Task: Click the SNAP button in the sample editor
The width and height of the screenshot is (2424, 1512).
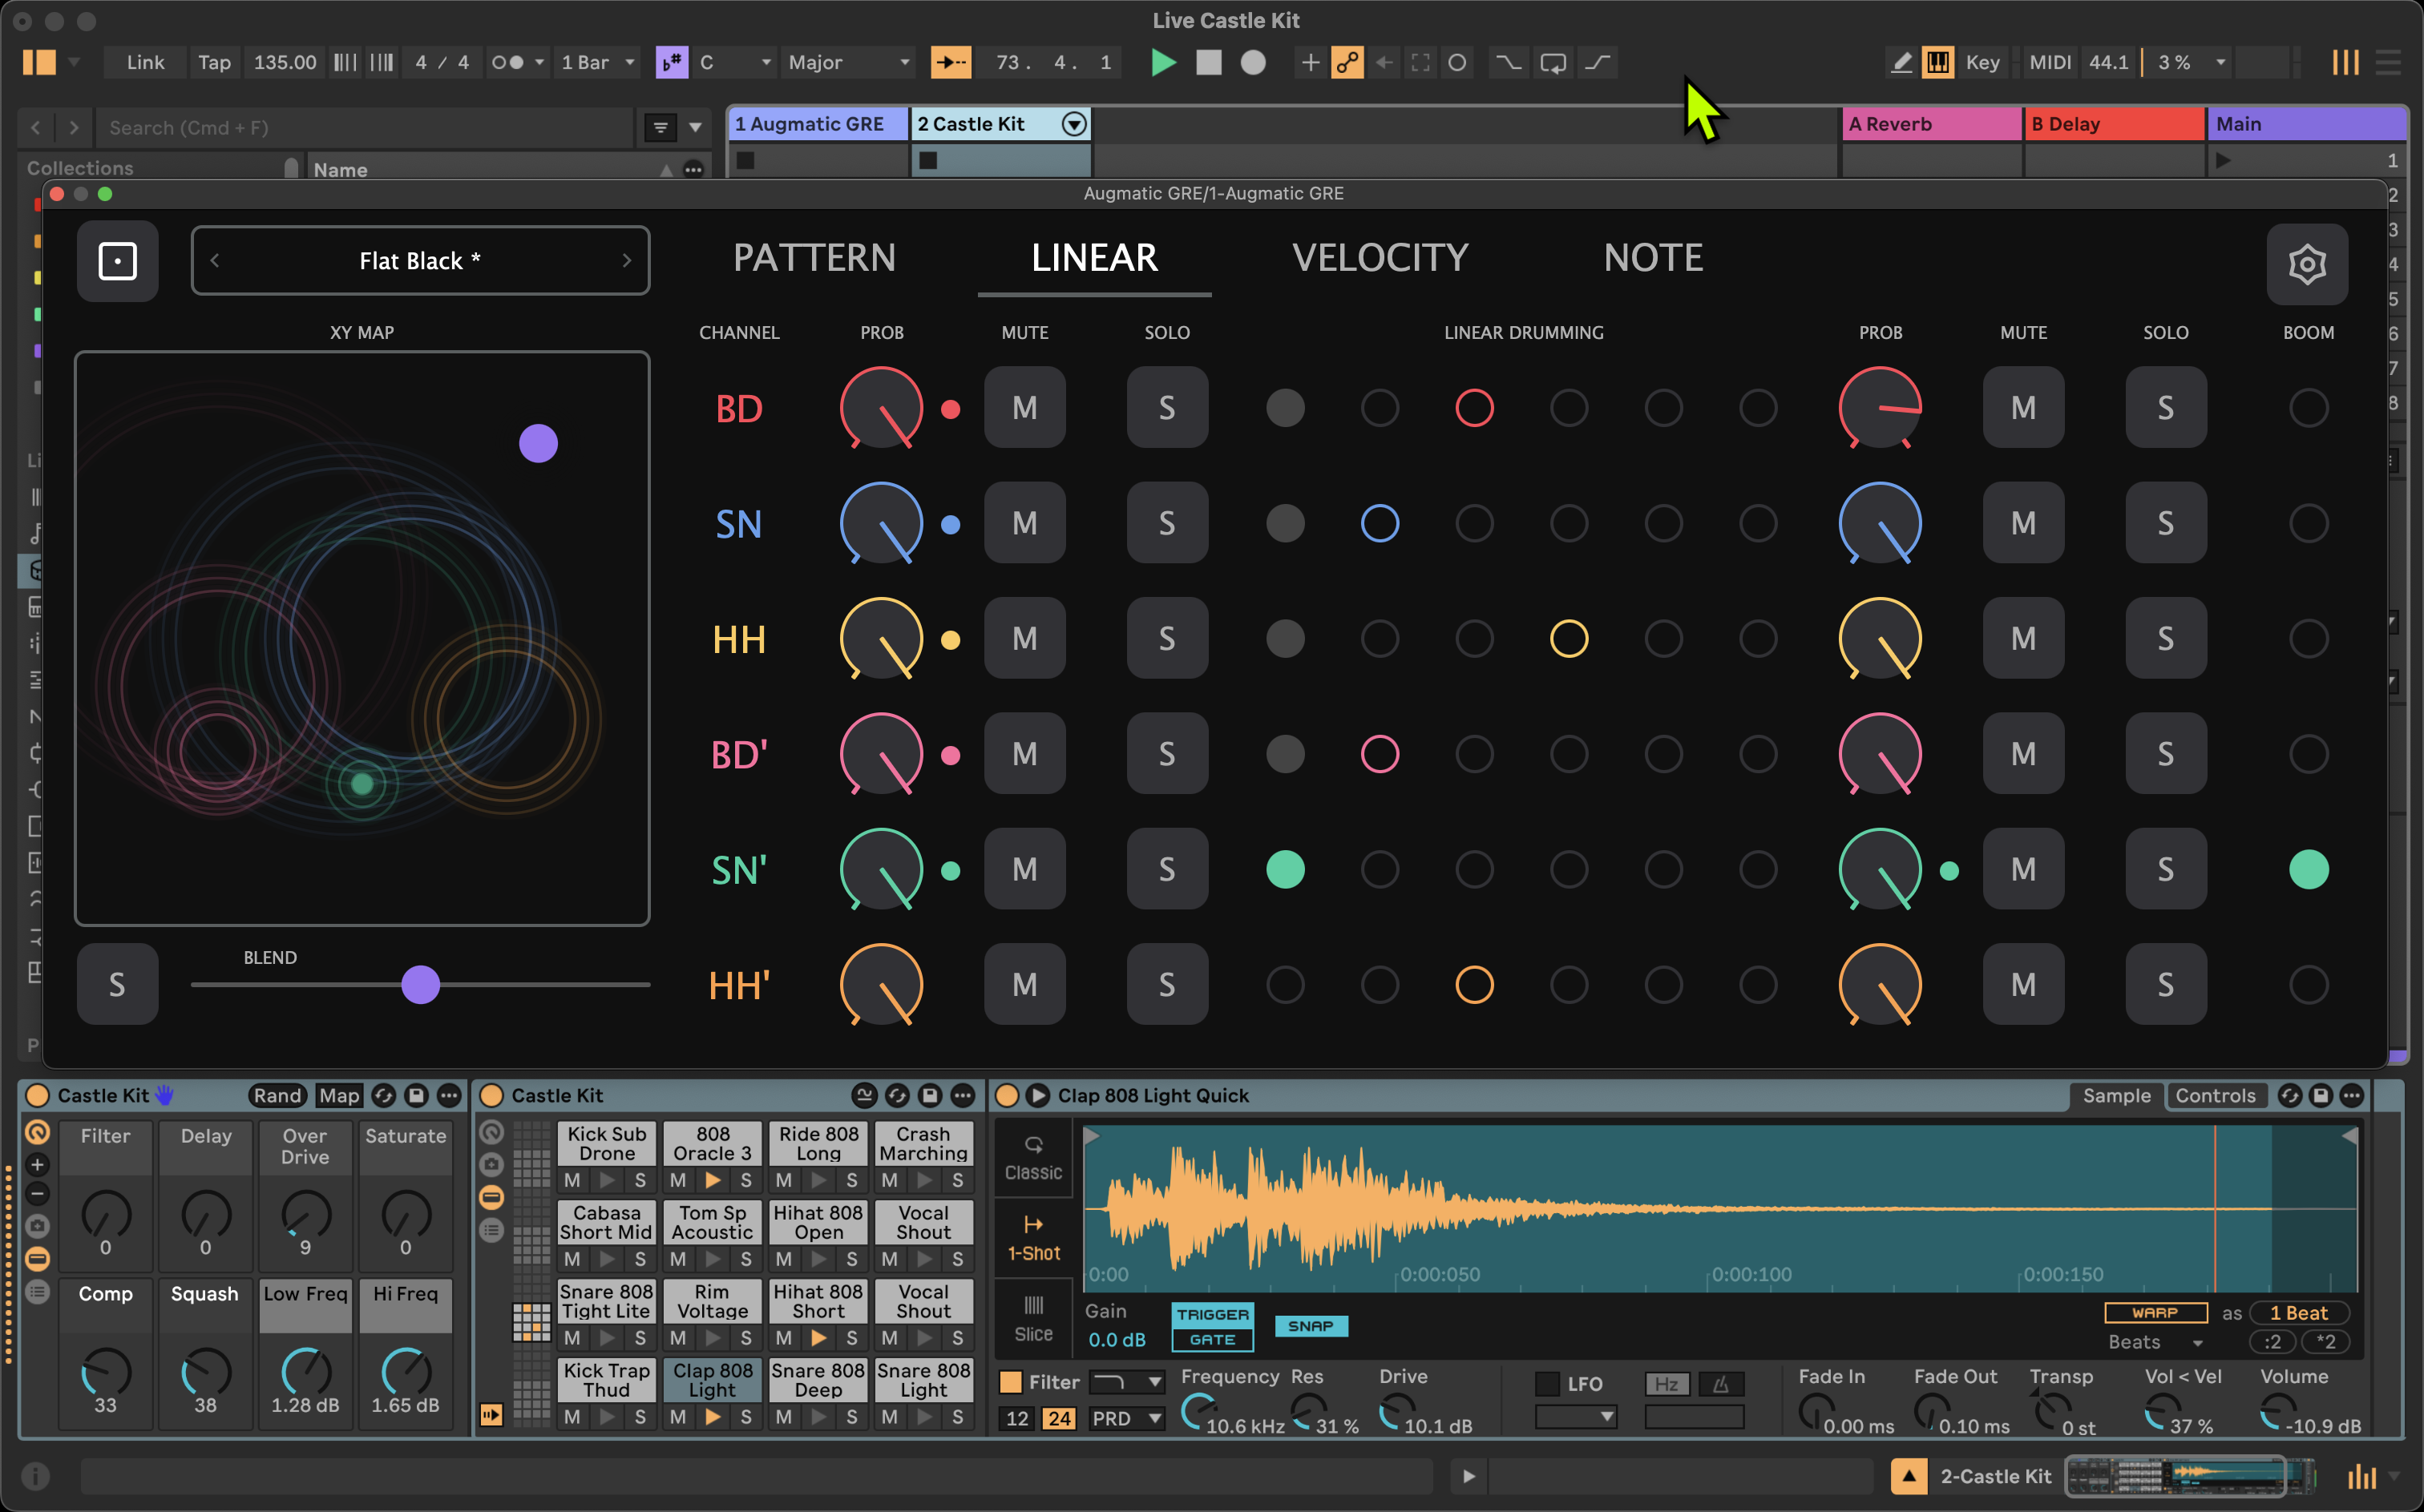Action: [x=1311, y=1325]
